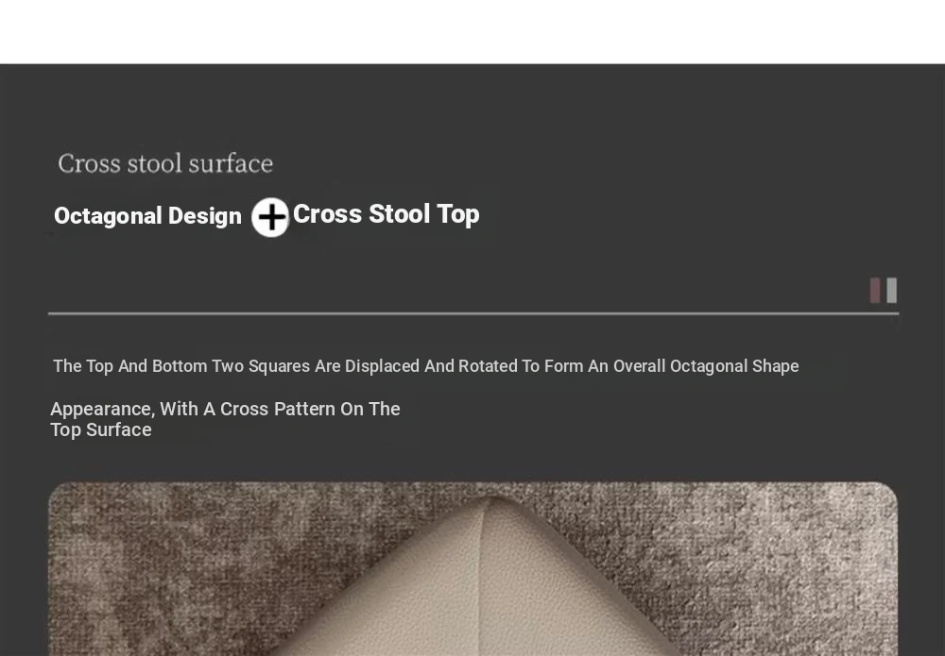Click the description starting "The Top And Bottom"
This screenshot has width=945, height=656.
tap(425, 366)
